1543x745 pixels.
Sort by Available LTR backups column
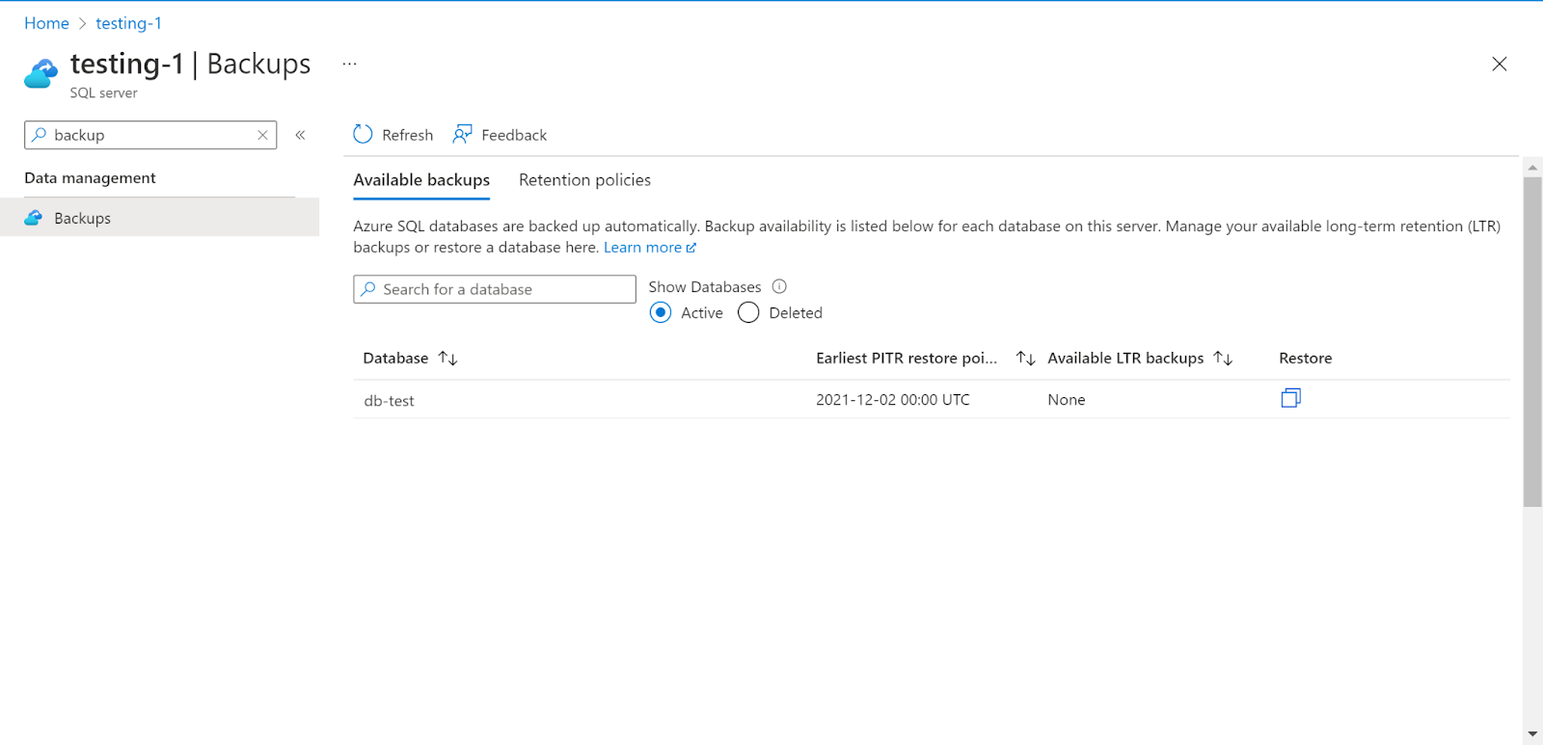click(x=1223, y=359)
